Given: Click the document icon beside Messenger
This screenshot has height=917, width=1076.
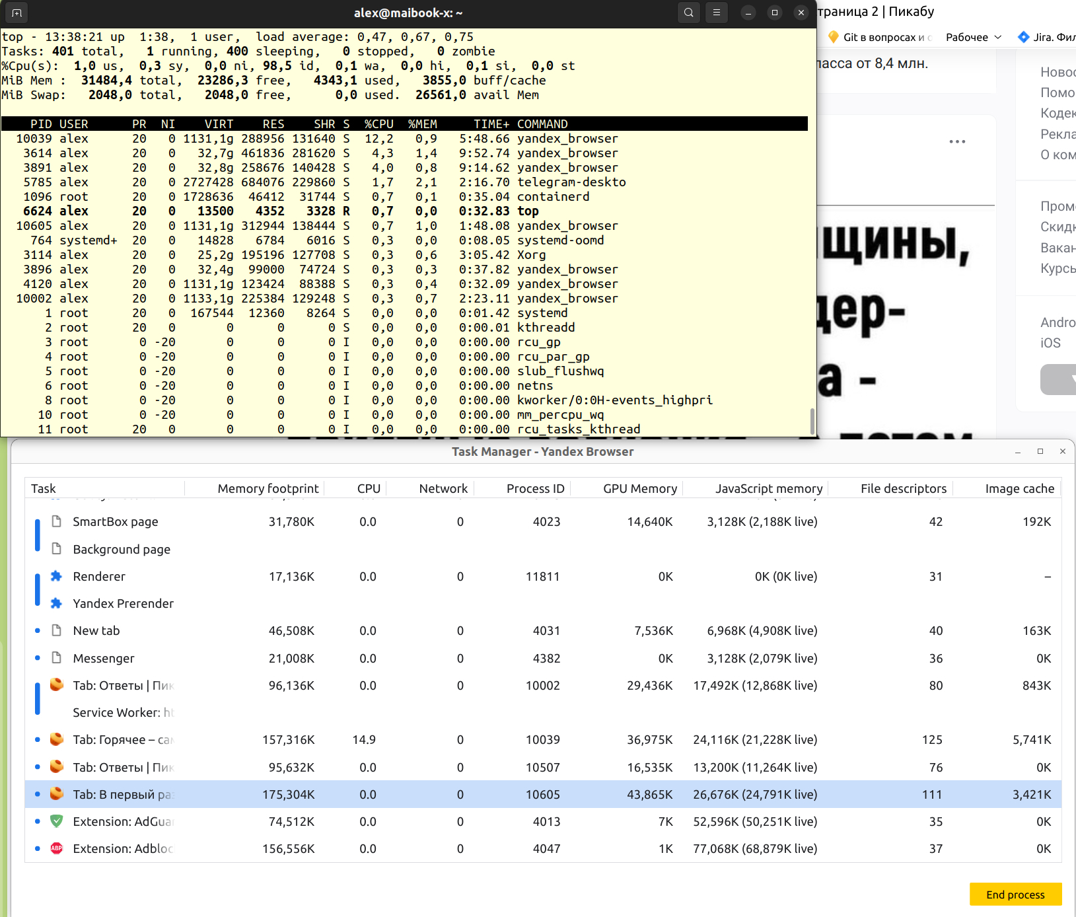Looking at the screenshot, I should click(57, 658).
